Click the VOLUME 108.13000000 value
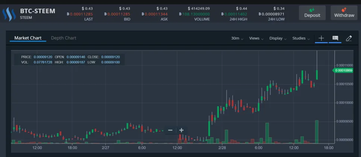The width and height of the screenshot is (361, 157). click(x=196, y=14)
